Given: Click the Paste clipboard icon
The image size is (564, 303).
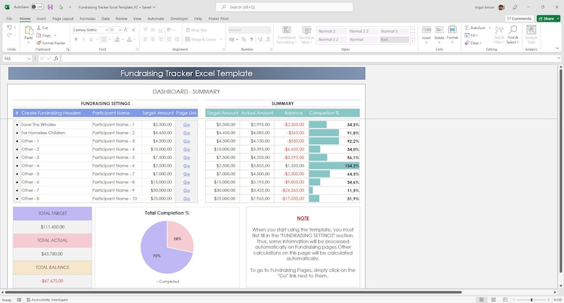Looking at the screenshot, I should (28, 31).
